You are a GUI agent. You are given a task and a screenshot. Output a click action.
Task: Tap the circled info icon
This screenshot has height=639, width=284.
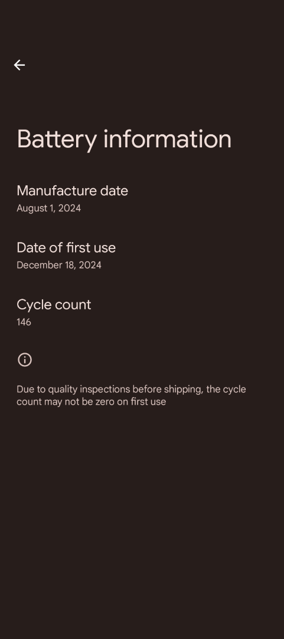(x=25, y=360)
